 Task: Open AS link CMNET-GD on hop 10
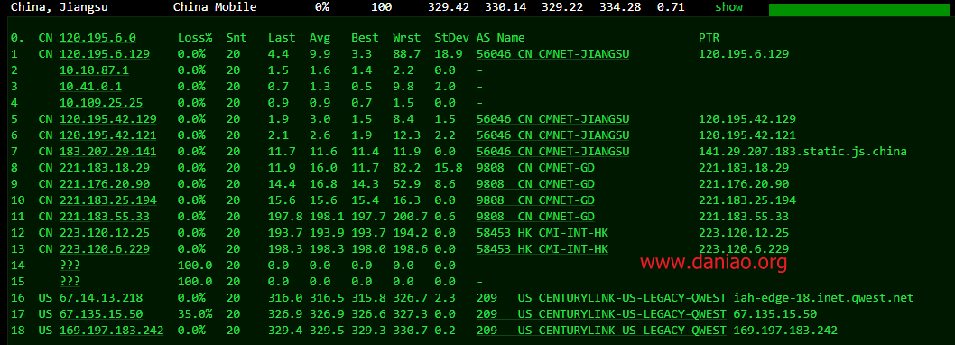(536, 200)
